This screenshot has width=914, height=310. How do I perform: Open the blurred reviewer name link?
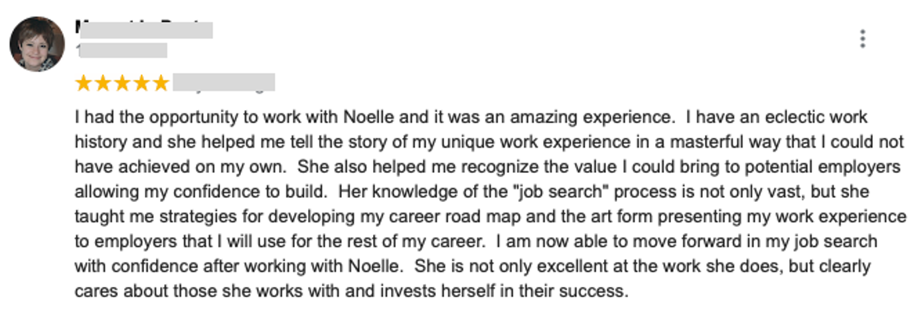click(143, 29)
